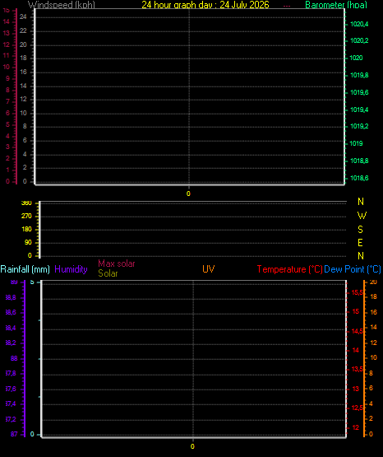The width and height of the screenshot is (383, 457).
Task: Select the red "12,5" temperature axis value
Action: [x=358, y=408]
